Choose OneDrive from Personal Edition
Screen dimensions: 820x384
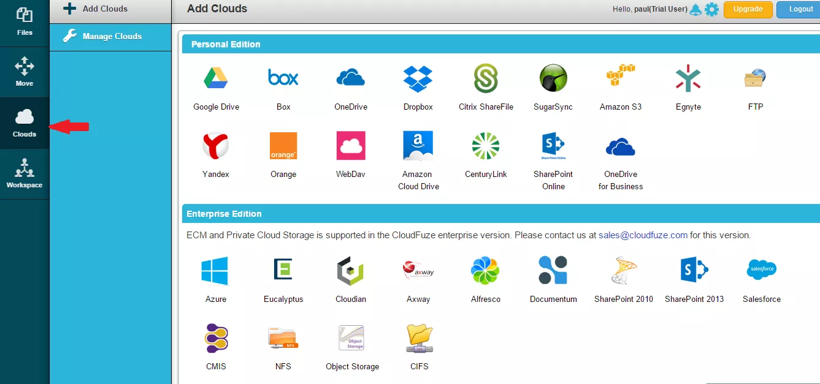point(351,78)
